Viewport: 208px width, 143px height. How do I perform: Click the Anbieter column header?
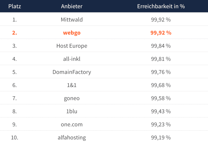(x=72, y=6)
